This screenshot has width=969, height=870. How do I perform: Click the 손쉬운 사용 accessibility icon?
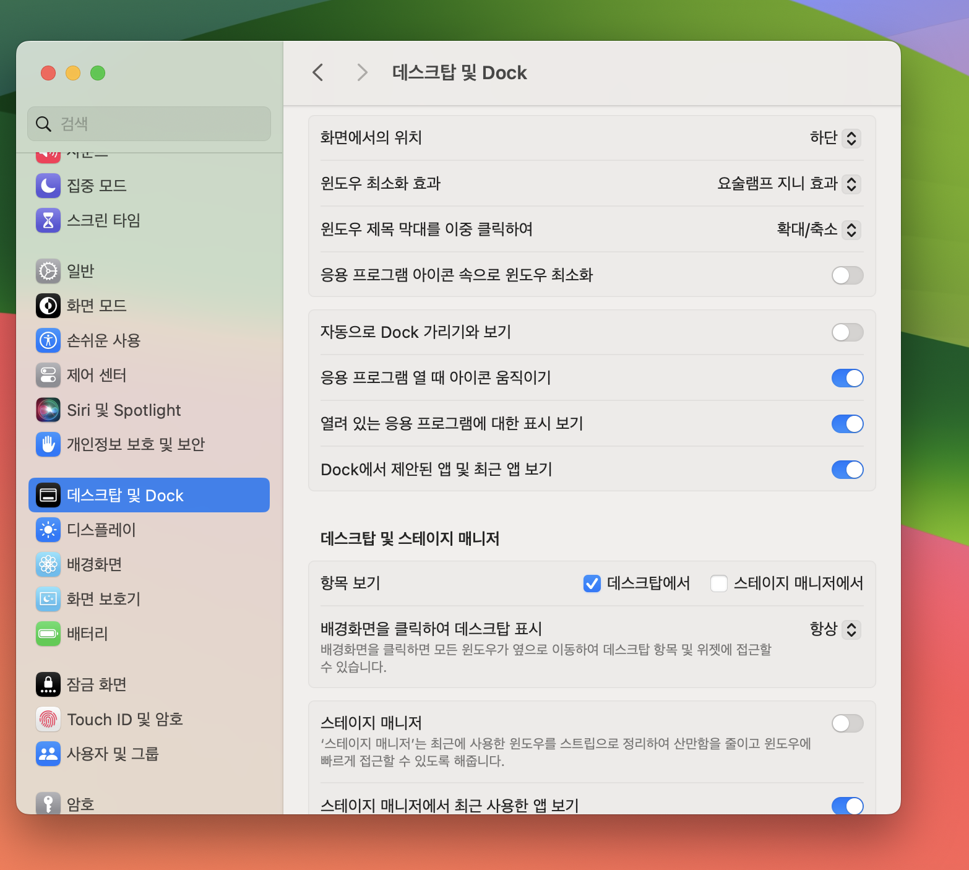(48, 340)
